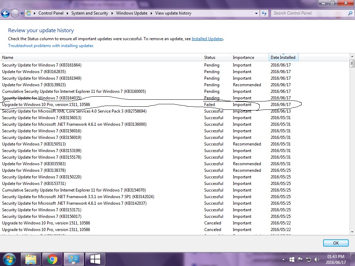Image resolution: width=355 pixels, height=266 pixels.
Task: Expand arrow after Windows Update breadcrumb
Action: pyautogui.click(x=151, y=14)
